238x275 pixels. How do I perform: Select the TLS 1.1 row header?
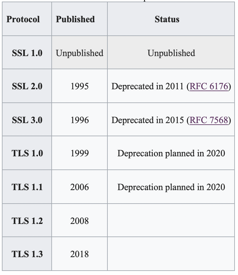[x=27, y=187]
